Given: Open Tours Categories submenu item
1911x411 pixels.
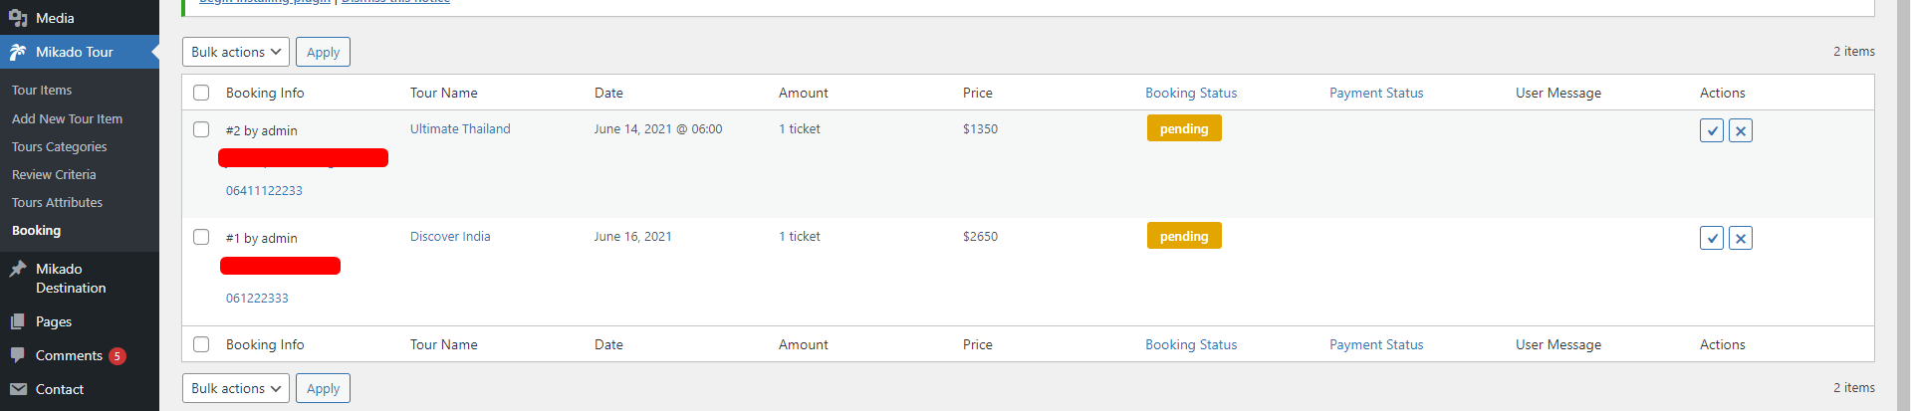Looking at the screenshot, I should [x=60, y=146].
